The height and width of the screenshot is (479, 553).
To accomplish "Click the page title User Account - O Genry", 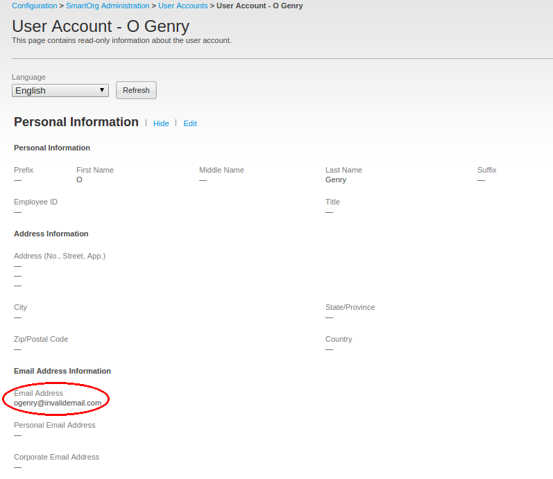I will pos(101,26).
